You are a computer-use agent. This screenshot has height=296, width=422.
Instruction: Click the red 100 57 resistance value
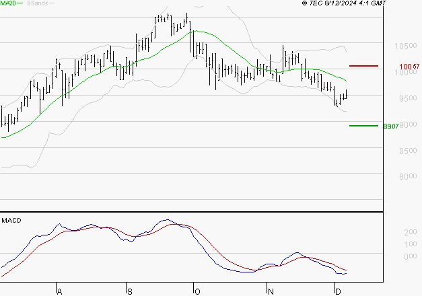(409, 67)
